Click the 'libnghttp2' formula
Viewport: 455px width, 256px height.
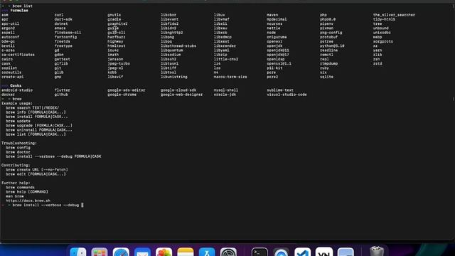[172, 33]
